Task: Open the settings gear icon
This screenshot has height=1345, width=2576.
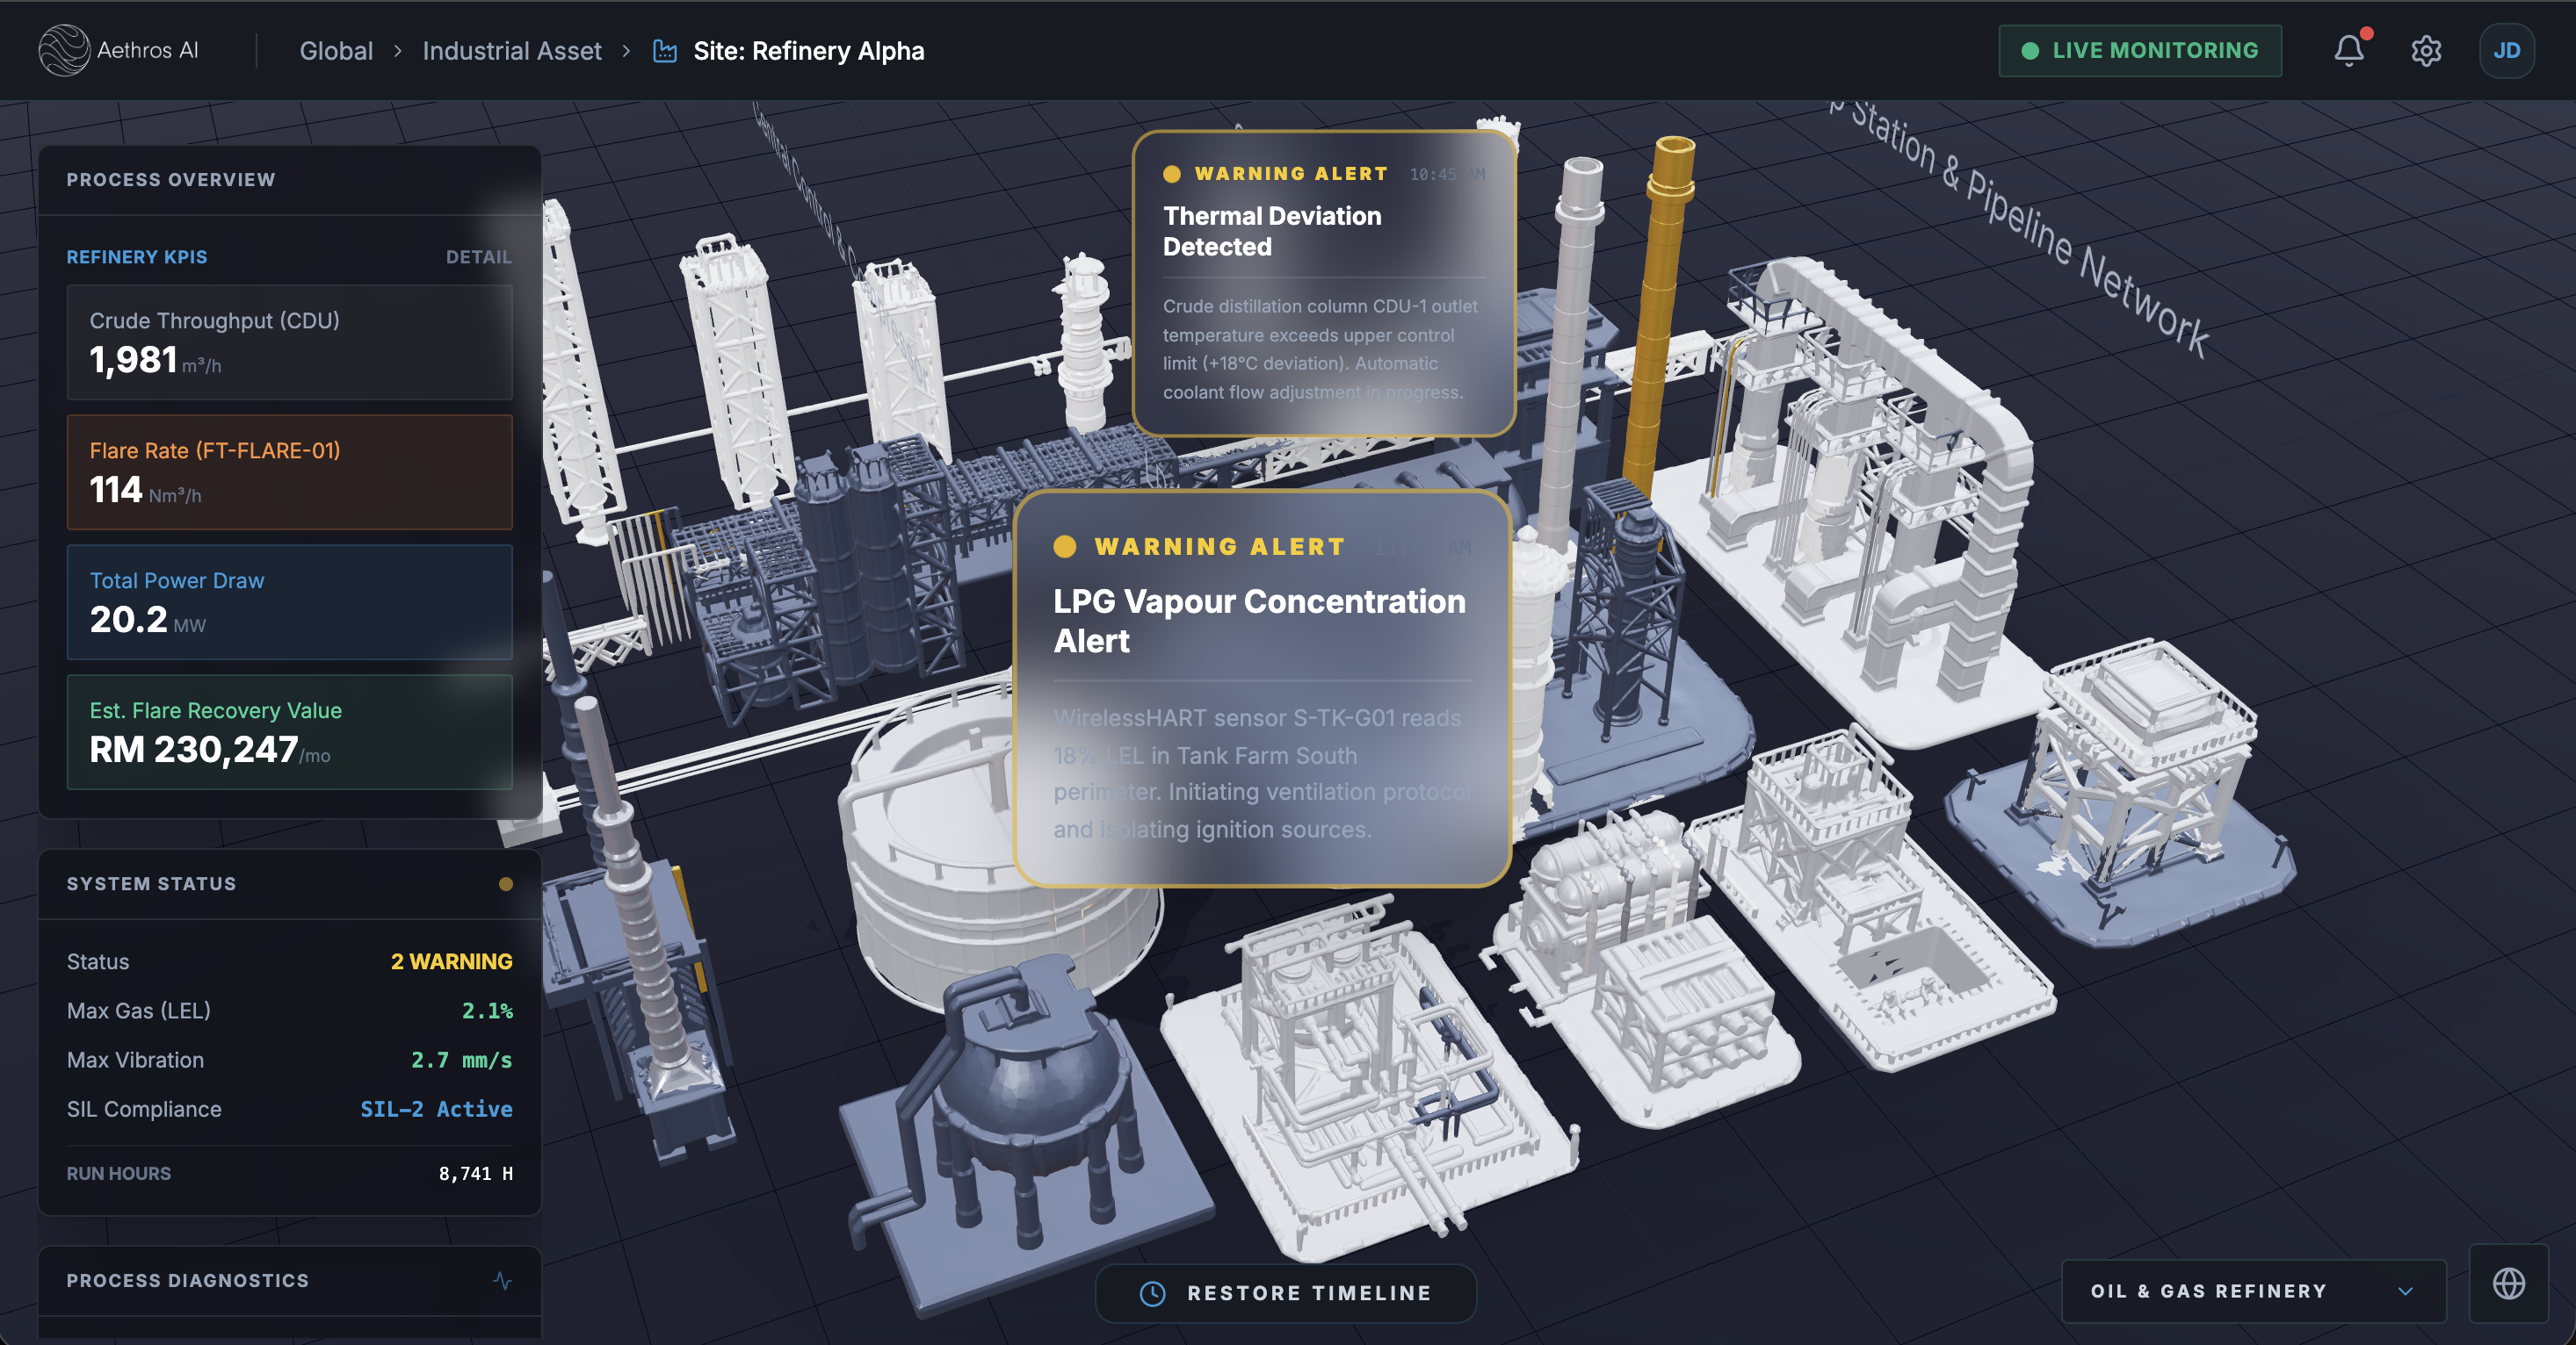Action: click(x=2426, y=51)
